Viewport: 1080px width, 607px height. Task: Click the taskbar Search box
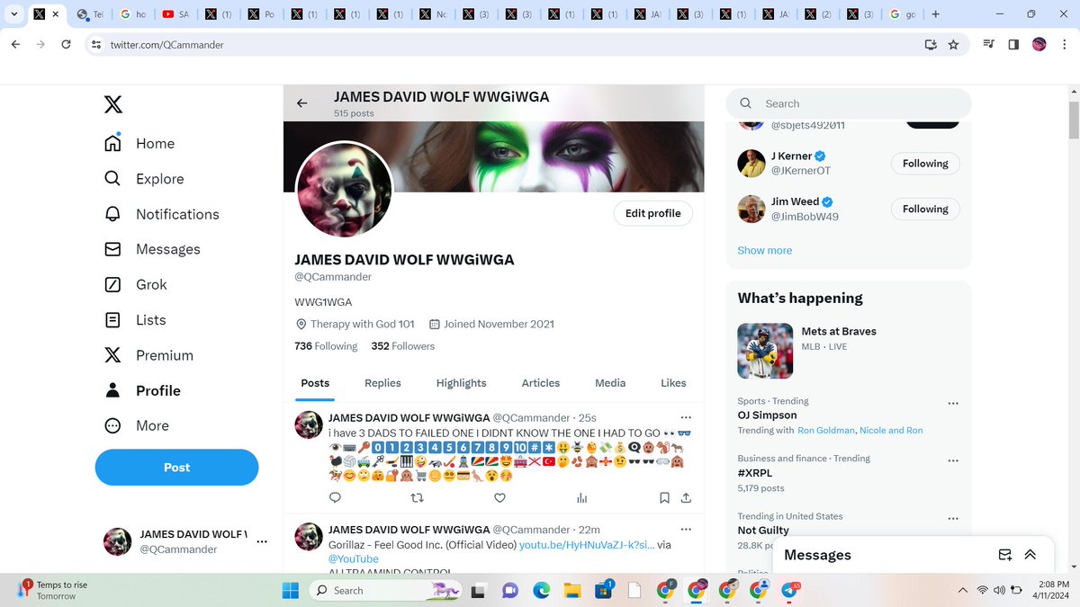pos(383,590)
